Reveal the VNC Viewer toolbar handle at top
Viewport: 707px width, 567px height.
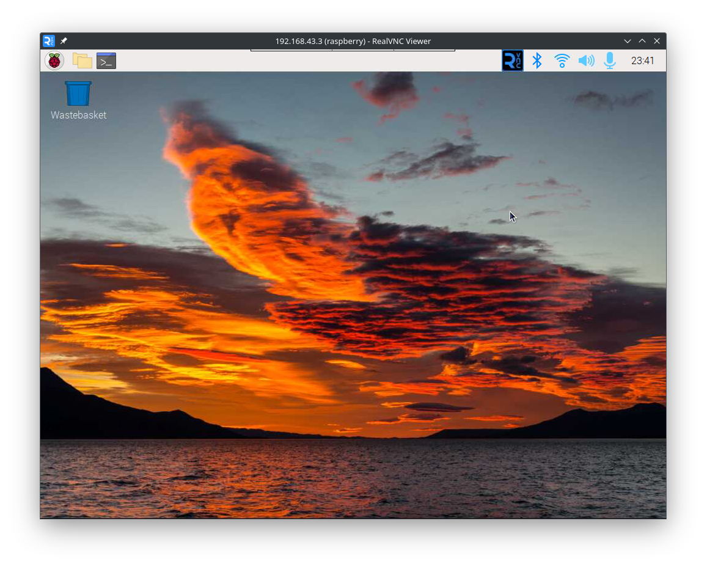click(353, 50)
